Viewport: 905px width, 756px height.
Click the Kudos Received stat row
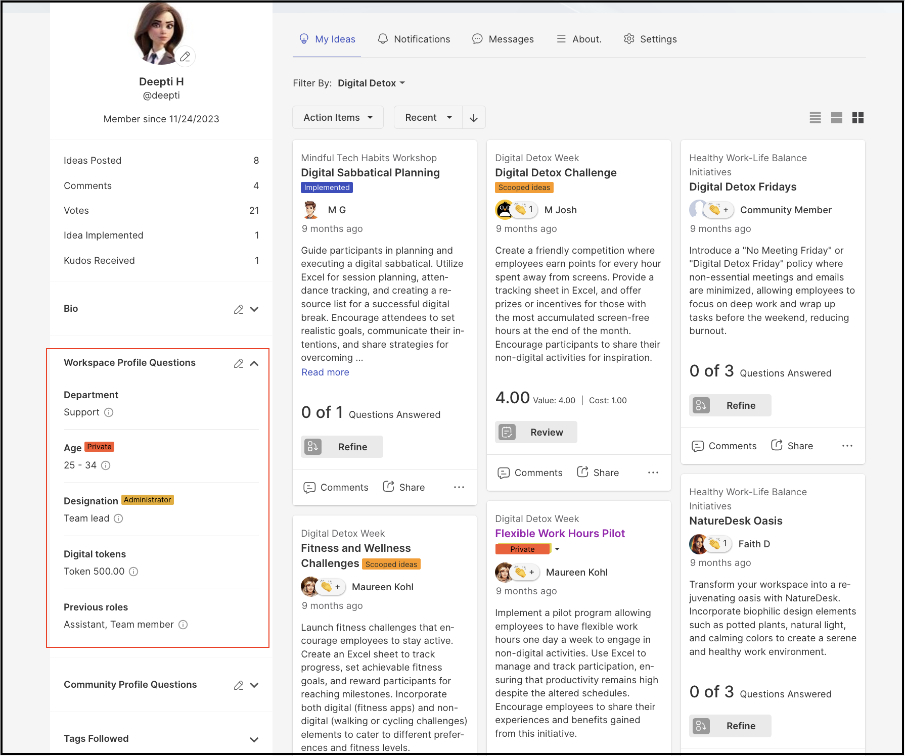point(161,261)
